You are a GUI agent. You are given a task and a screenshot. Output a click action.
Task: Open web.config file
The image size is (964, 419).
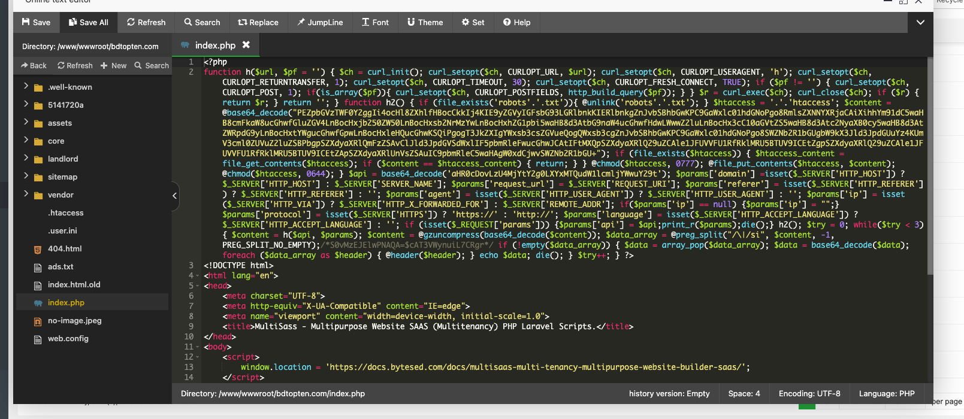coord(68,338)
